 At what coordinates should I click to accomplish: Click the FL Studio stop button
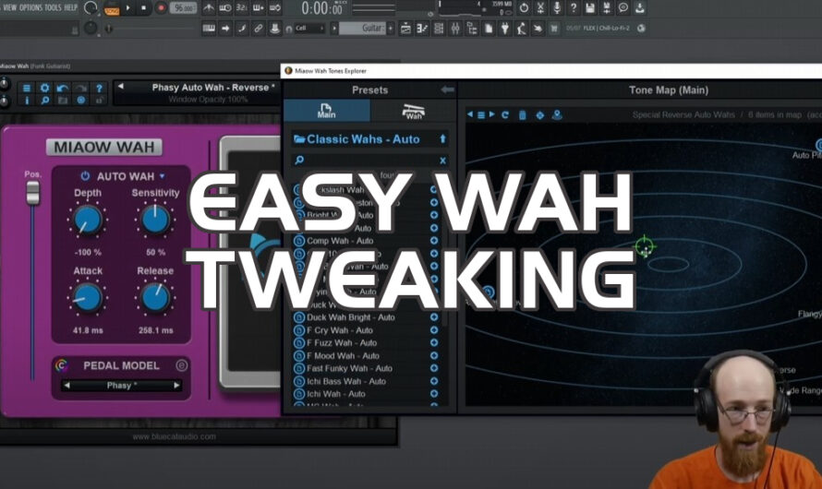pos(144,8)
